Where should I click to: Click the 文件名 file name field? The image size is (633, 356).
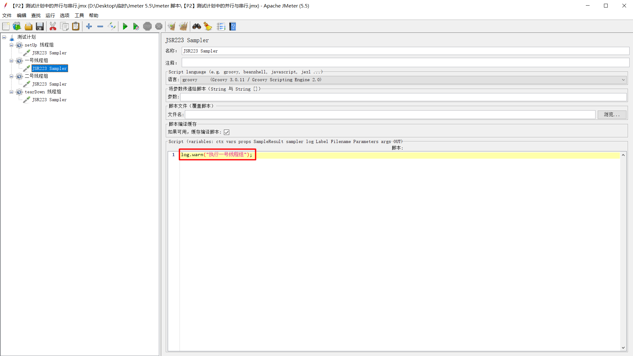point(390,115)
